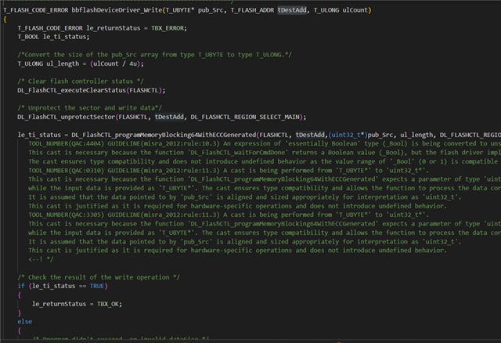Click the yellow opening brace after function signature
The image size is (501, 343).
(x=5, y=19)
